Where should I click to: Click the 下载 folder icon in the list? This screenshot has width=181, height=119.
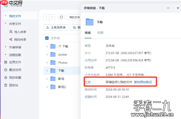(53, 70)
